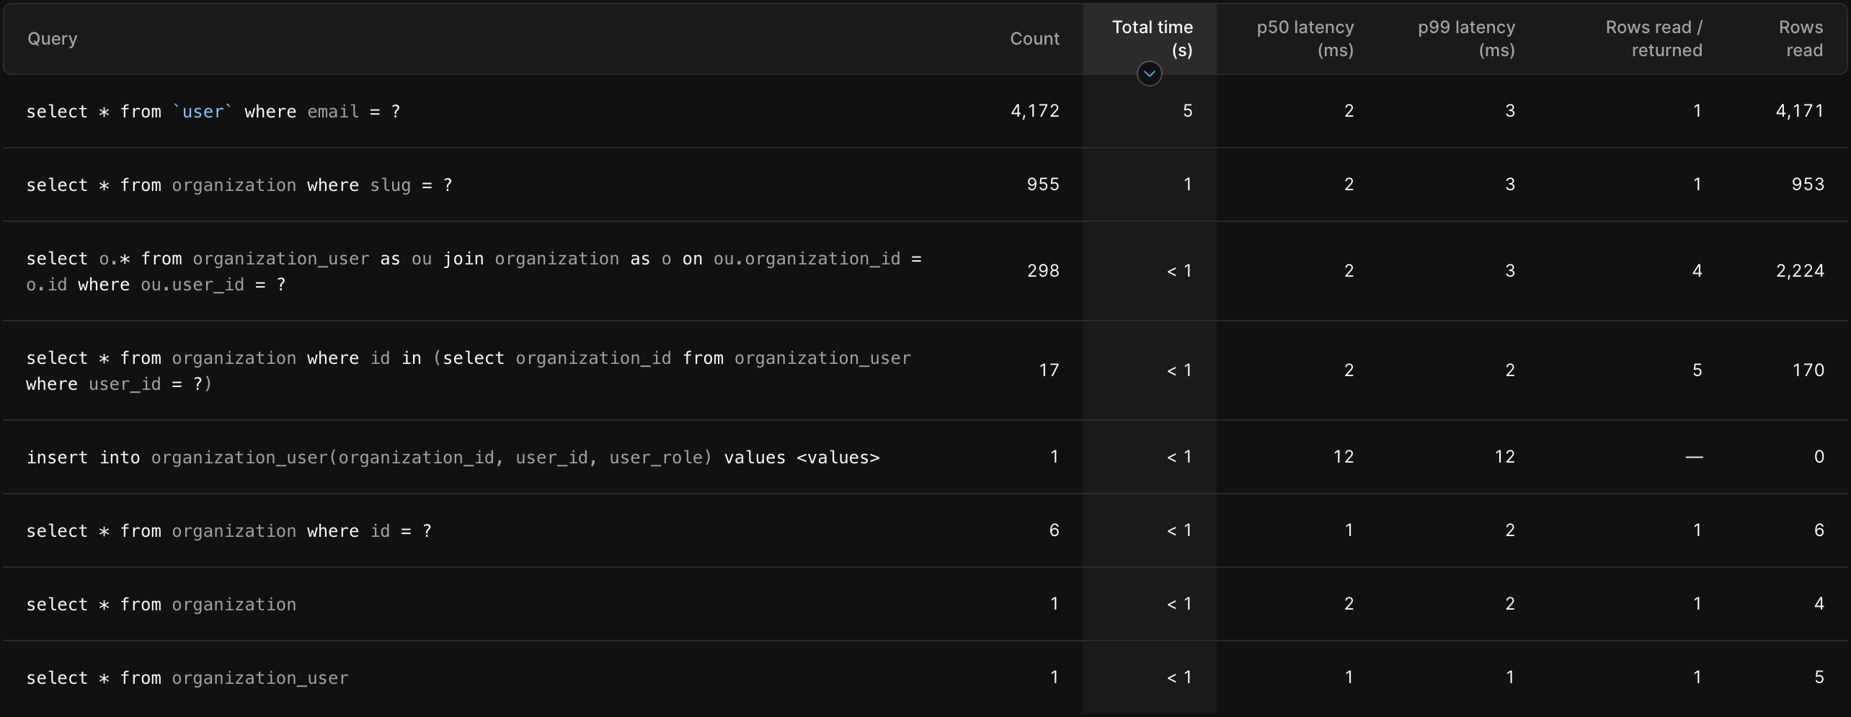Click rows read value 2,224
This screenshot has width=1851, height=717.
[x=1800, y=271]
